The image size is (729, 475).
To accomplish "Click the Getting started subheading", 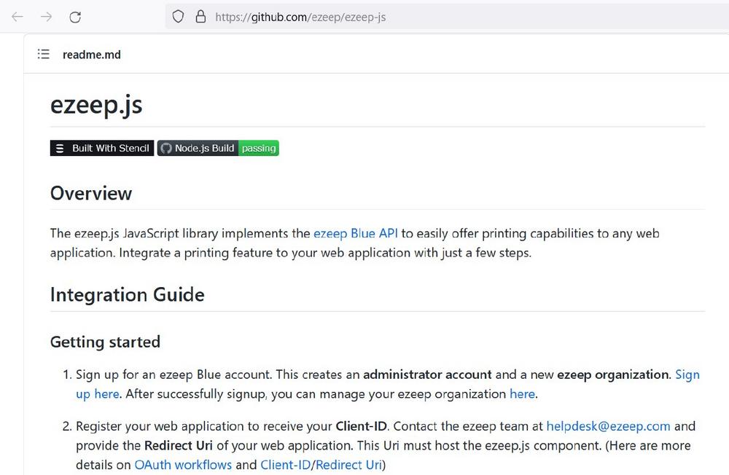I will click(105, 342).
